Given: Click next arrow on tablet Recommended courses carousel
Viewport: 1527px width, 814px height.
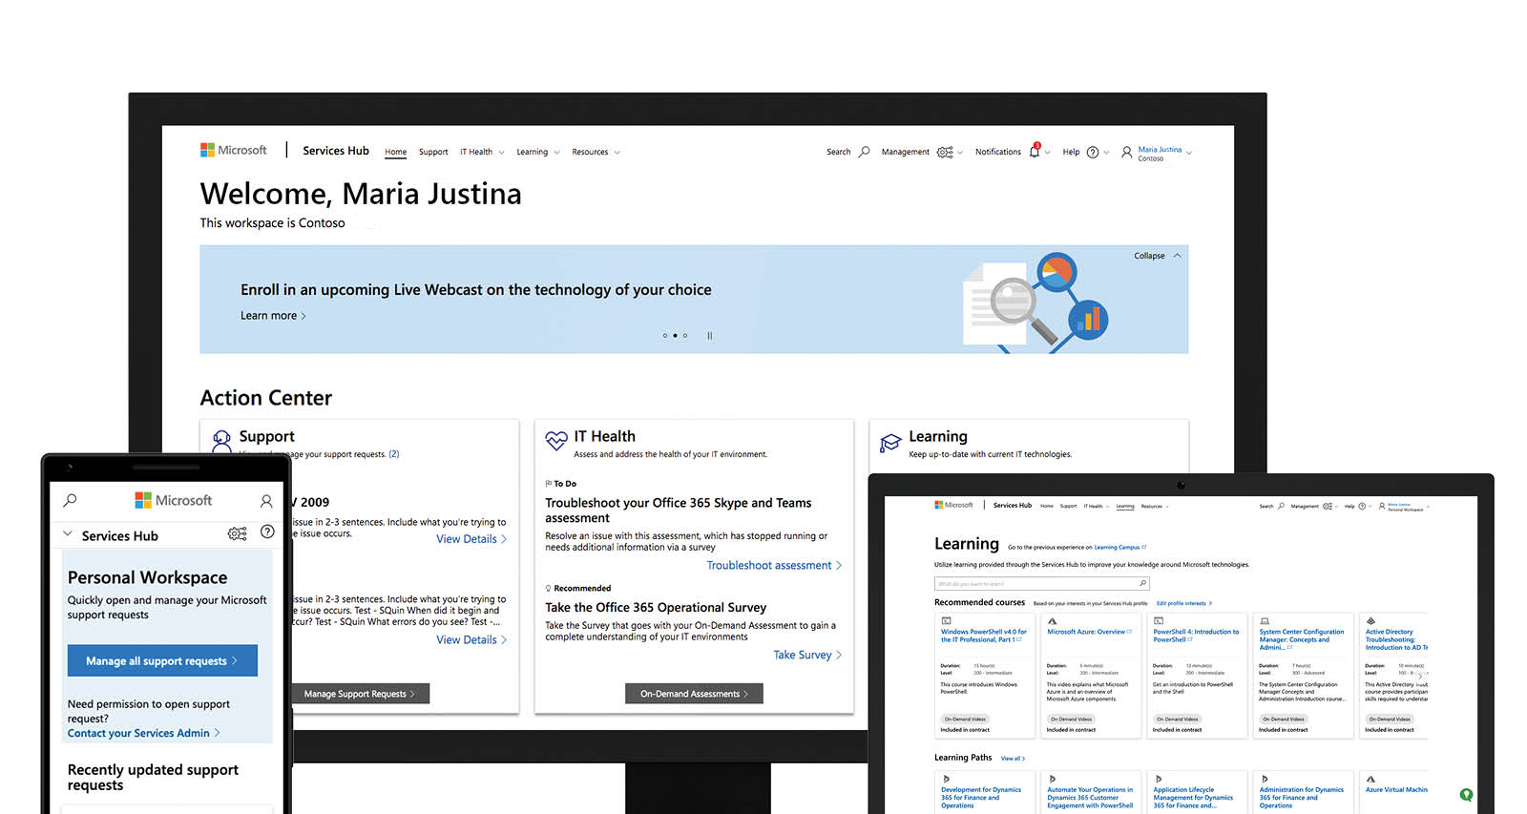Looking at the screenshot, I should coord(1420,676).
